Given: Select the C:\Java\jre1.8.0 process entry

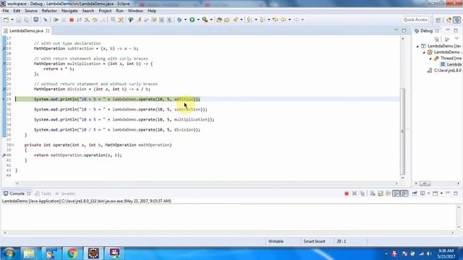Looking at the screenshot, I should coord(445,71).
